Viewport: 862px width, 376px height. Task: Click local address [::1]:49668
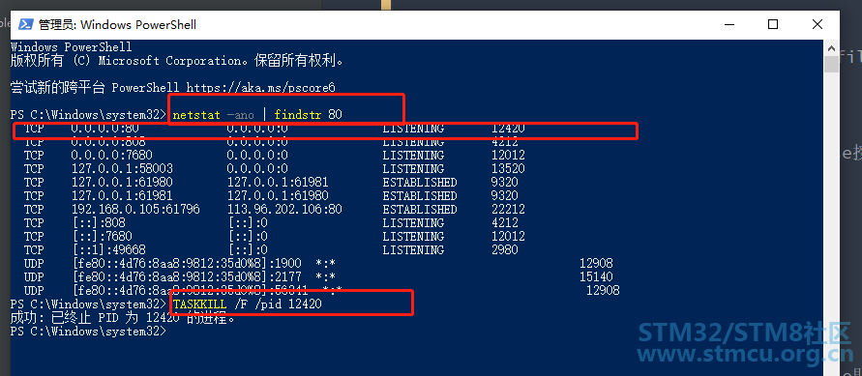108,250
